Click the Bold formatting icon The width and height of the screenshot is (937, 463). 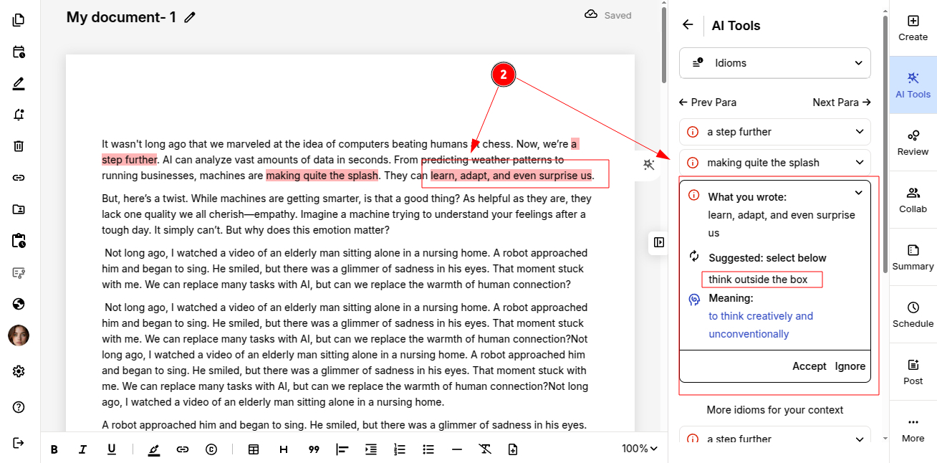54,449
